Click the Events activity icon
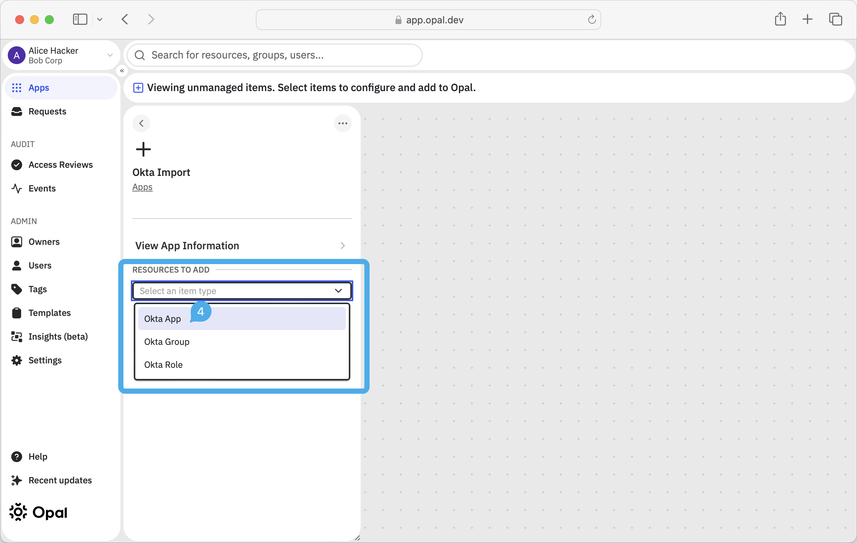857x543 pixels. point(17,189)
